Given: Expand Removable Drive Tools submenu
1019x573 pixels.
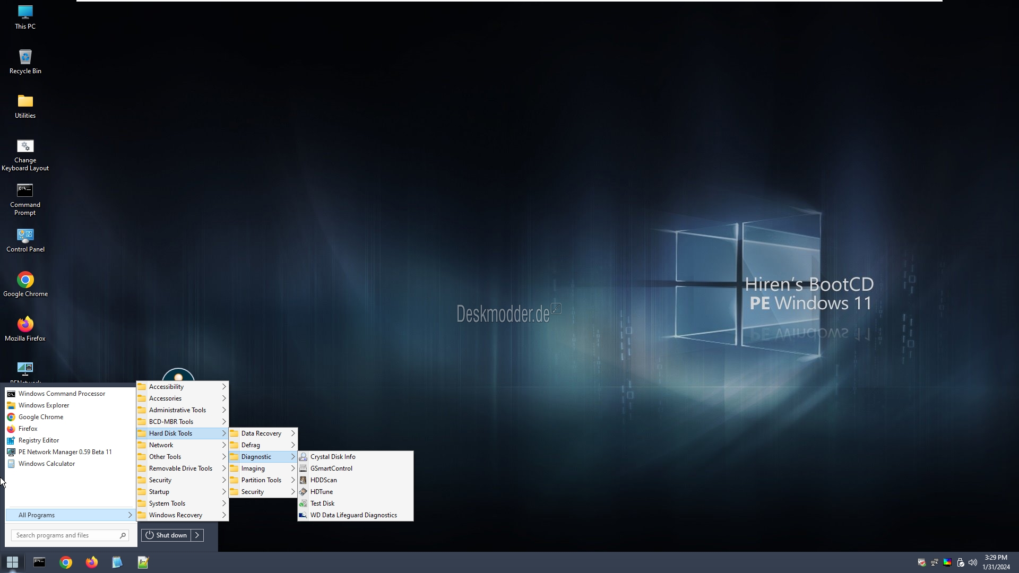Looking at the screenshot, I should pyautogui.click(x=183, y=468).
